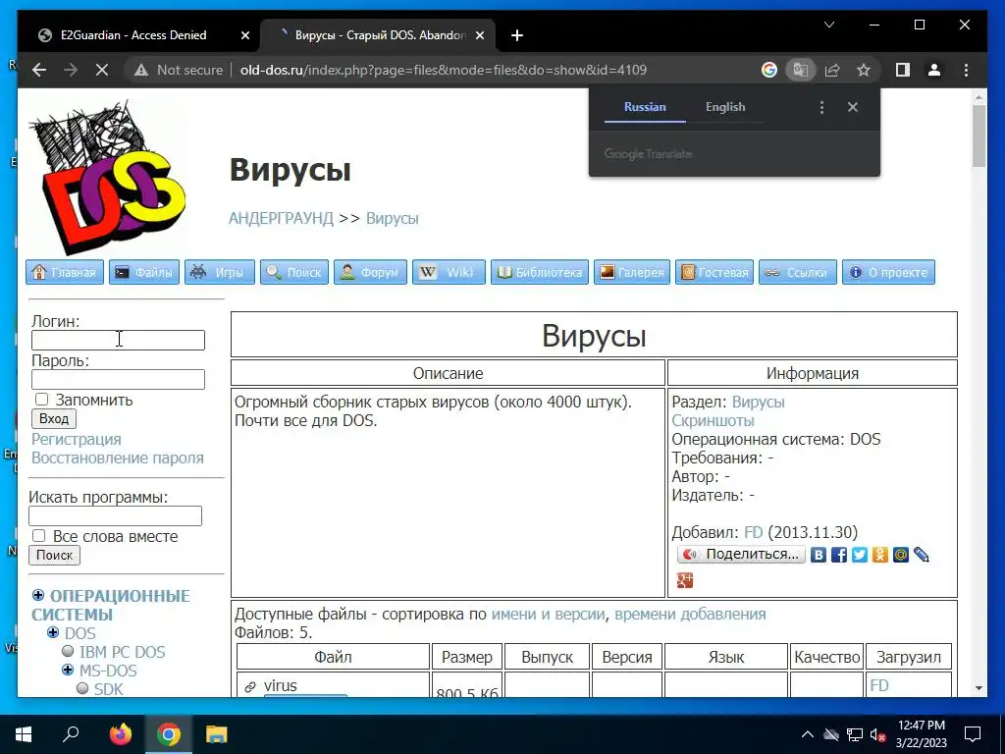Open the notification center icon
This screenshot has height=754, width=1005.
click(x=973, y=734)
